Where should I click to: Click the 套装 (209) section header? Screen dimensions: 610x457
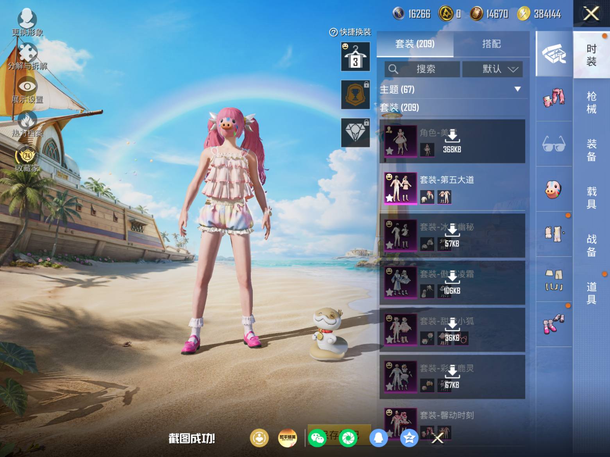(399, 107)
